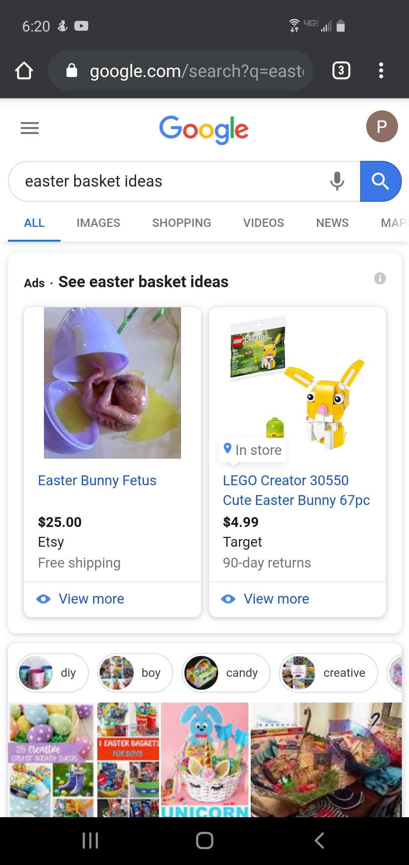Open the Videos results tab
Viewport: 409px width, 865px height.
click(263, 223)
